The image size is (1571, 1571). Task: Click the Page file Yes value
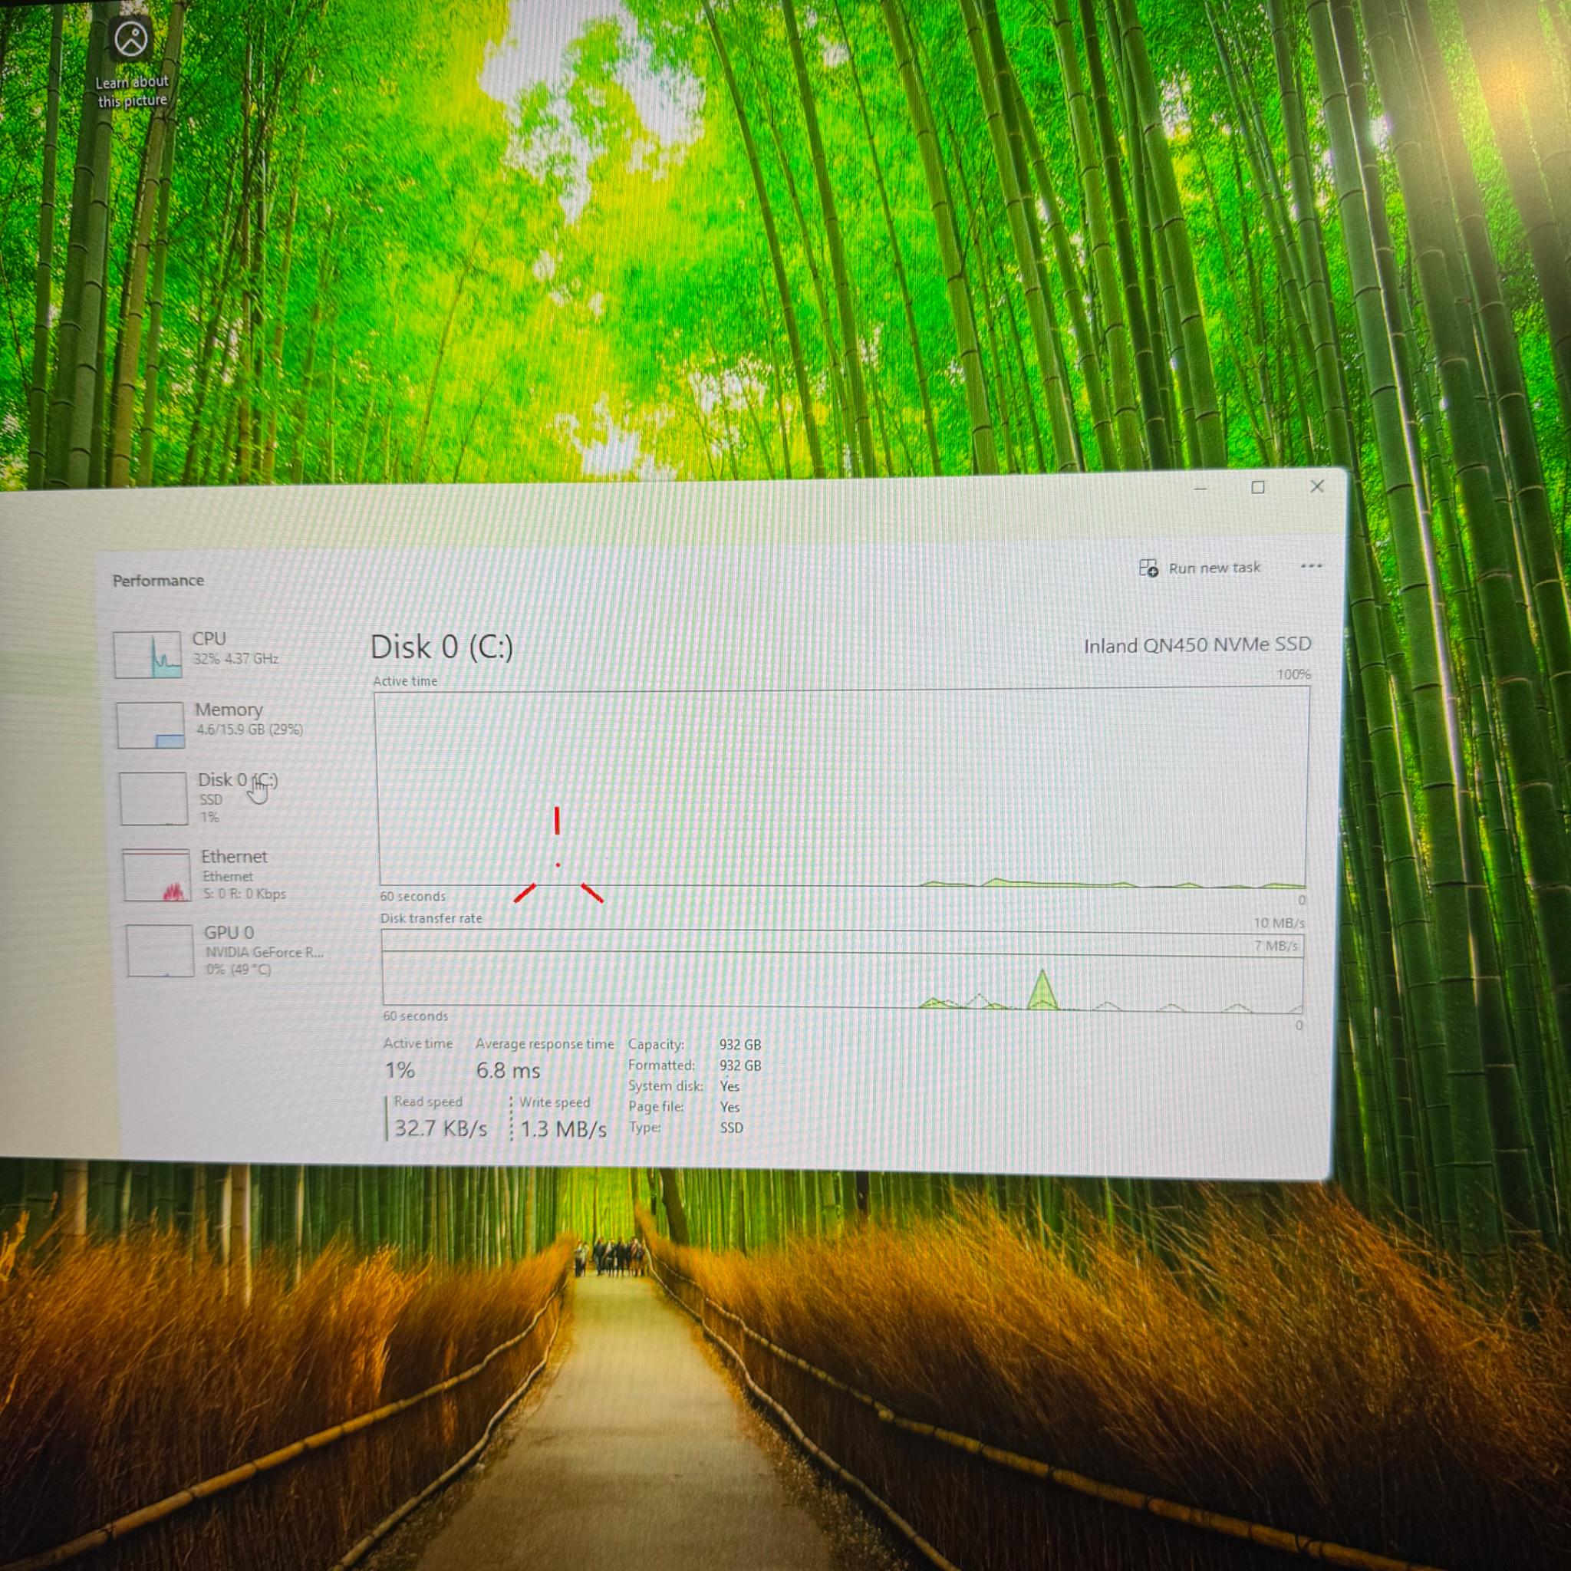[730, 1107]
